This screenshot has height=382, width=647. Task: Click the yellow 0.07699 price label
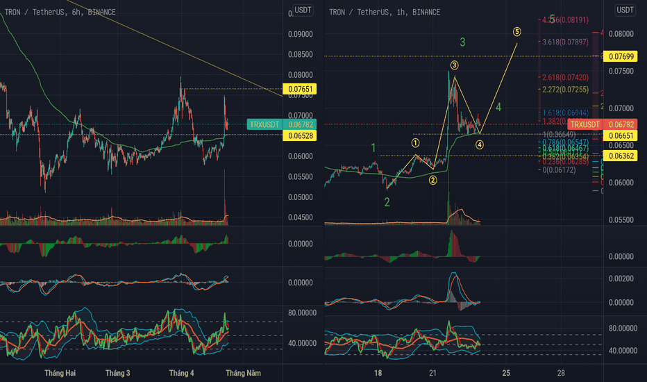(621, 56)
